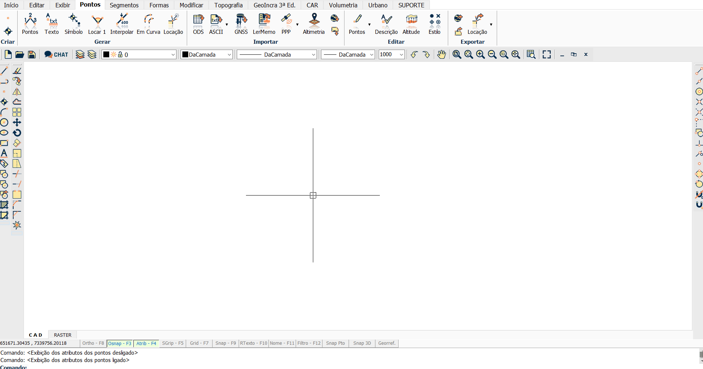Click the redo arrow icon
Screen dimensions: 703x369
(x=426, y=54)
